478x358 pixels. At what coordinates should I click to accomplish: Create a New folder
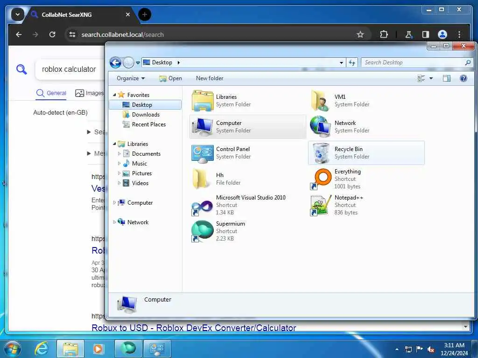coord(210,78)
